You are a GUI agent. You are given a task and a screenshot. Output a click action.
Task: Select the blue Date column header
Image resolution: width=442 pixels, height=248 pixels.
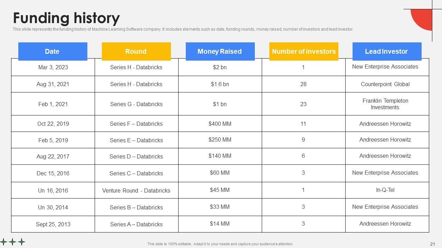(x=52, y=51)
